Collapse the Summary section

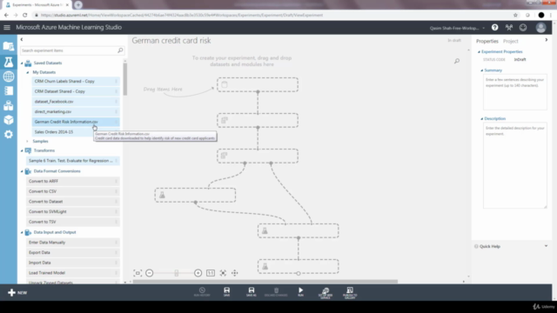[482, 70]
